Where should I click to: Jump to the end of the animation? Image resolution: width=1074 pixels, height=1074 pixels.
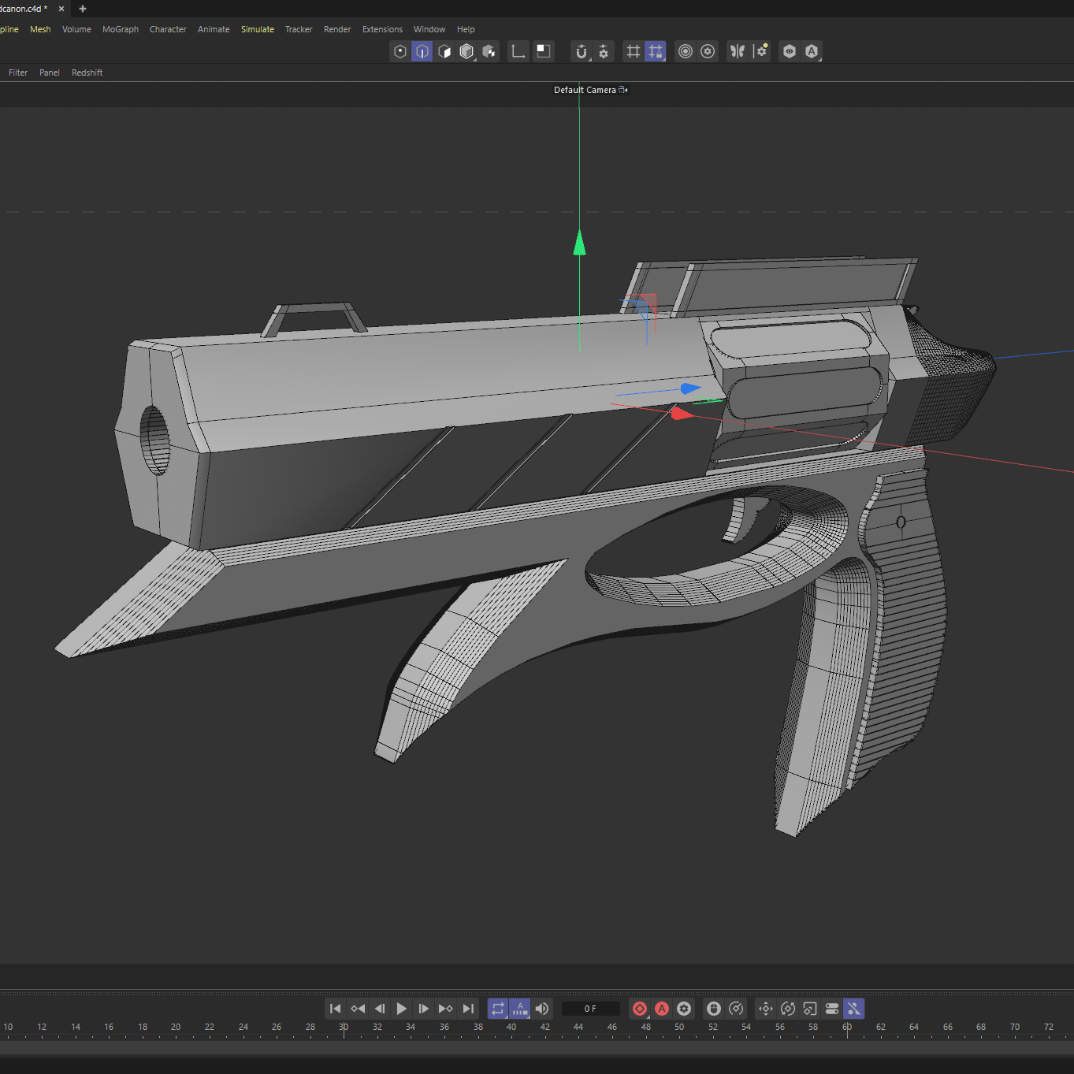pos(468,1009)
